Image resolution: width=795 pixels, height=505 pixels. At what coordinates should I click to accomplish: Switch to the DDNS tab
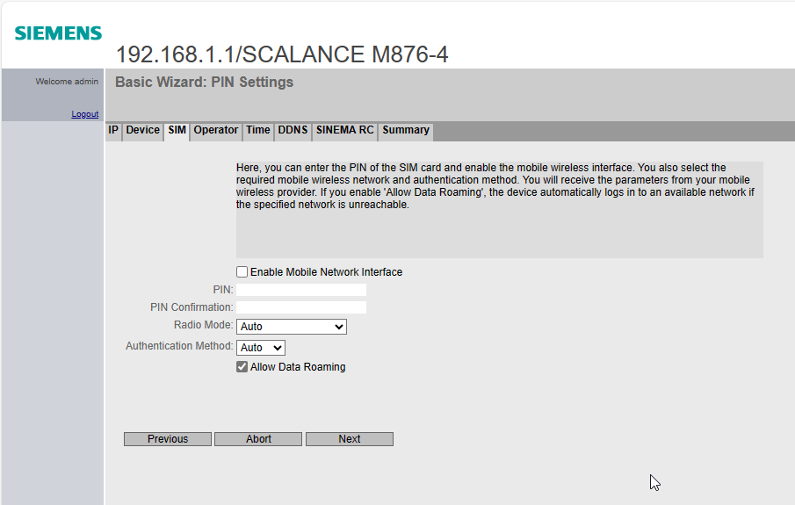click(293, 130)
